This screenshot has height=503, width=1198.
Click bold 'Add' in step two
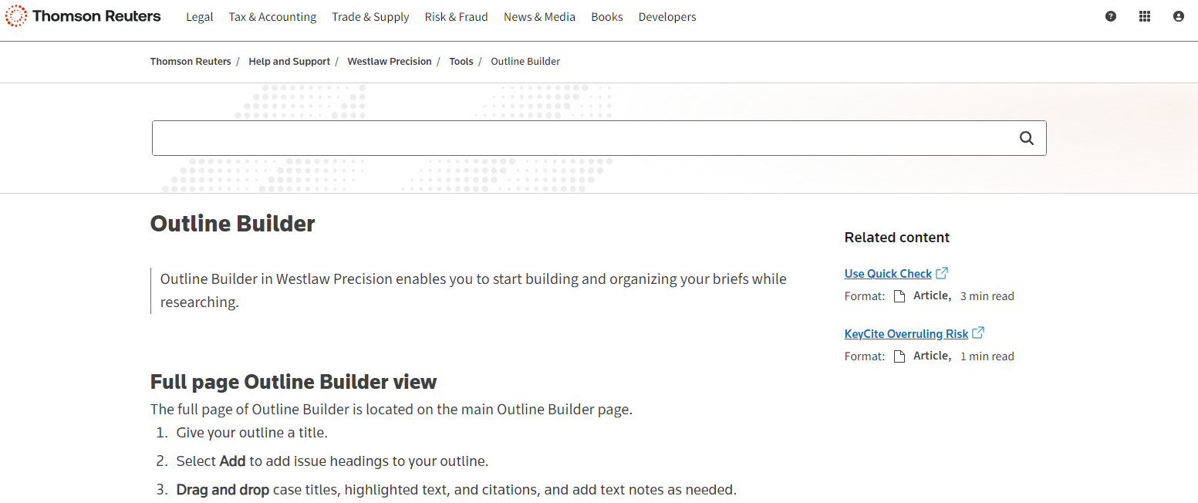click(x=232, y=461)
